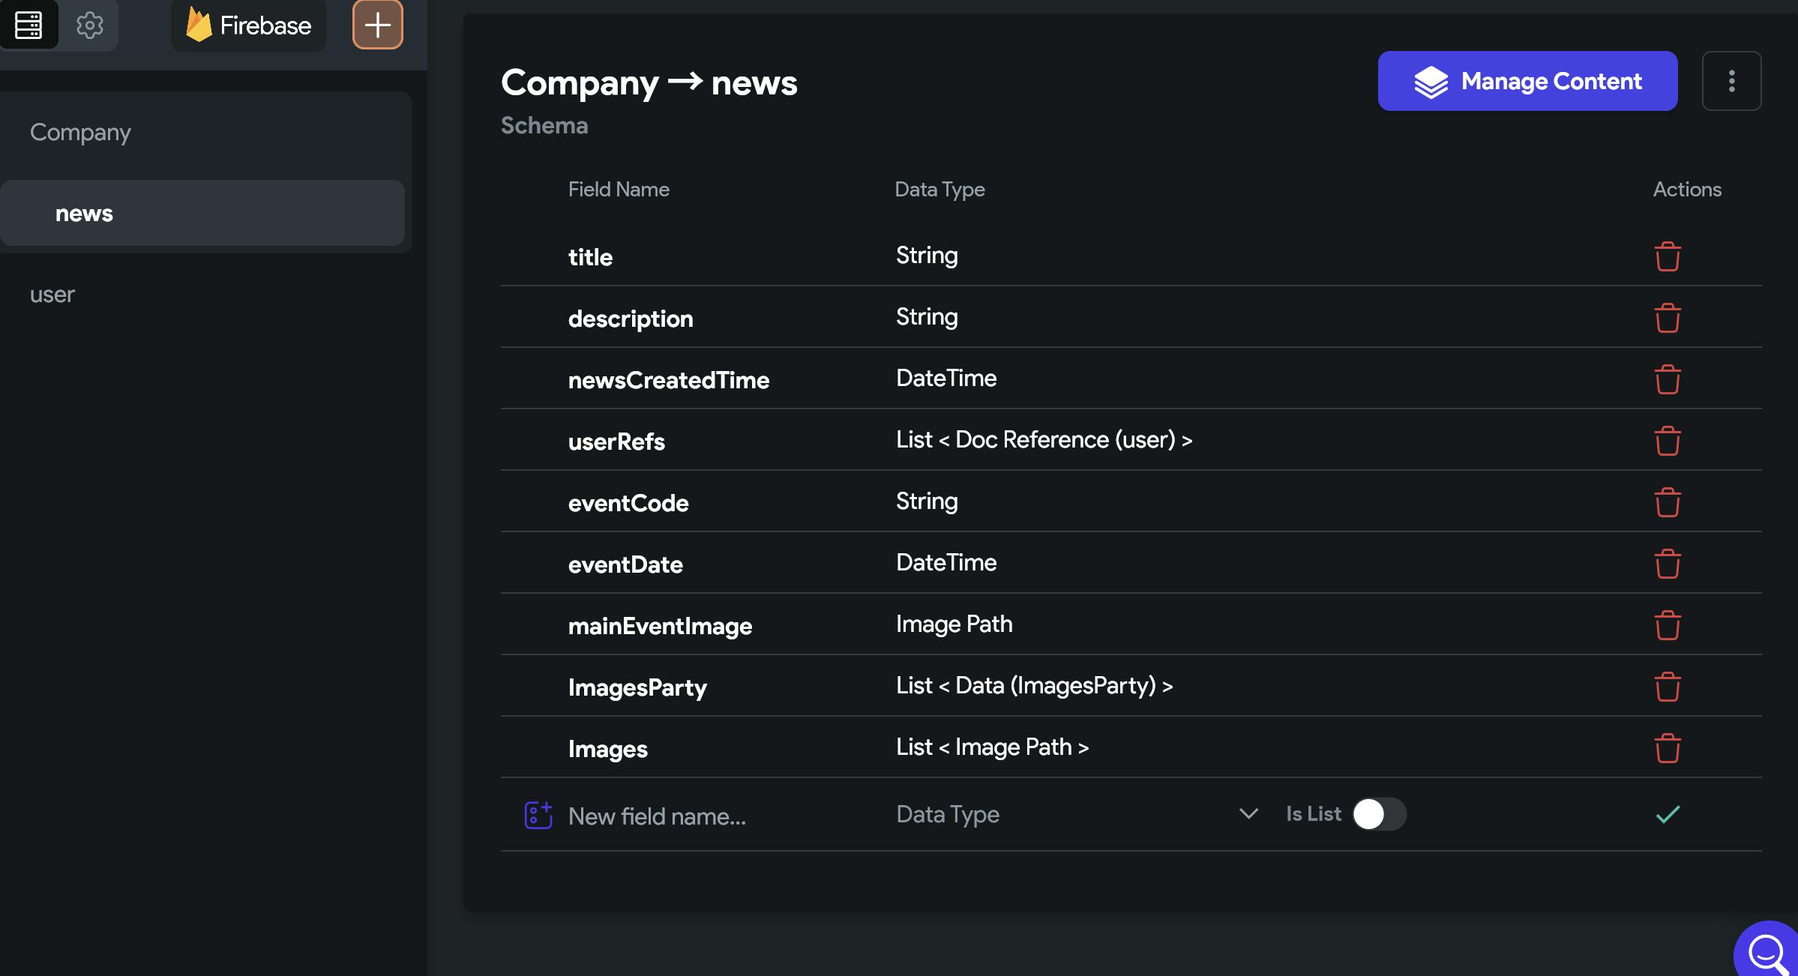Select the Company collection in sidebar
1798x976 pixels.
80,132
